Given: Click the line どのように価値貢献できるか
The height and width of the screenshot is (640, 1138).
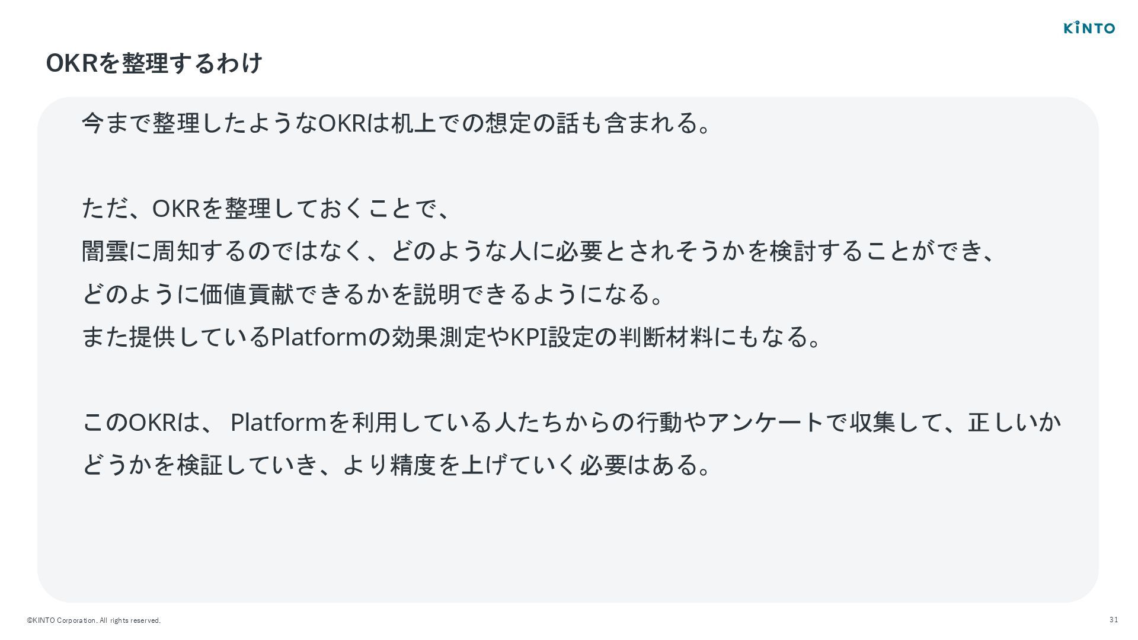Looking at the screenshot, I should pos(372,293).
